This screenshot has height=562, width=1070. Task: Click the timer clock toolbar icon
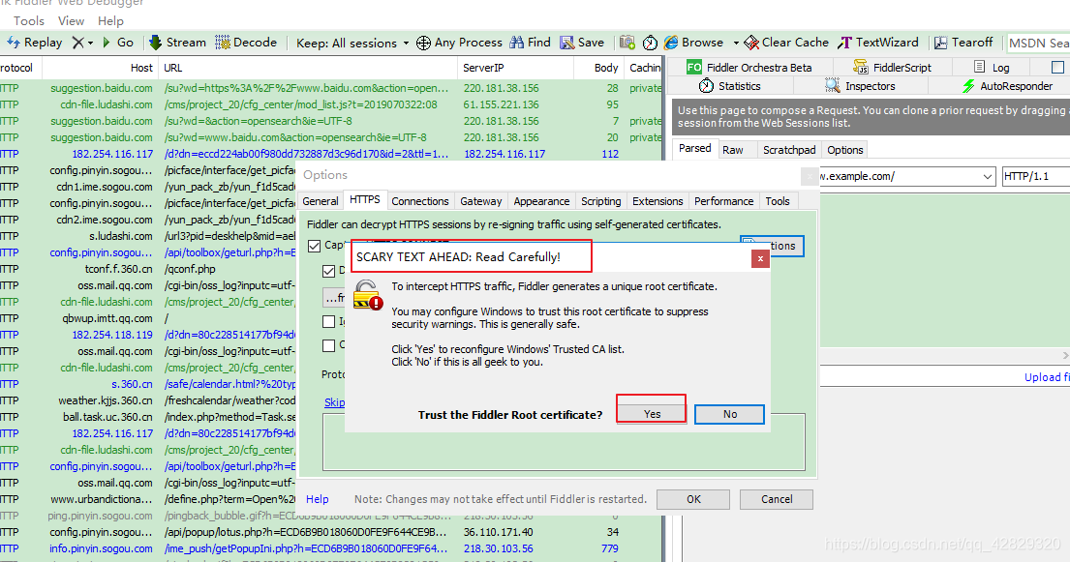[x=651, y=43]
